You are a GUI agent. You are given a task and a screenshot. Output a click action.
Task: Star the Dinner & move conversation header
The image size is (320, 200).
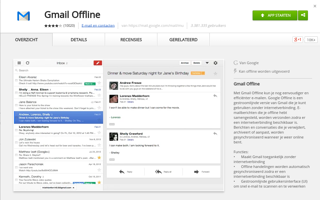pyautogui.click(x=215, y=74)
